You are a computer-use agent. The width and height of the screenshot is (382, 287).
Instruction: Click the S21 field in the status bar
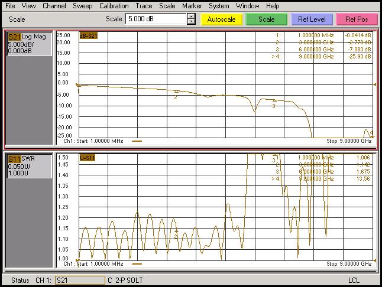pos(80,280)
